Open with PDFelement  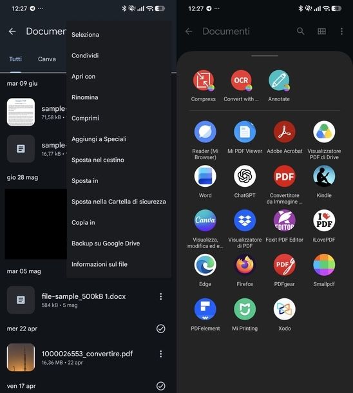[x=205, y=309]
